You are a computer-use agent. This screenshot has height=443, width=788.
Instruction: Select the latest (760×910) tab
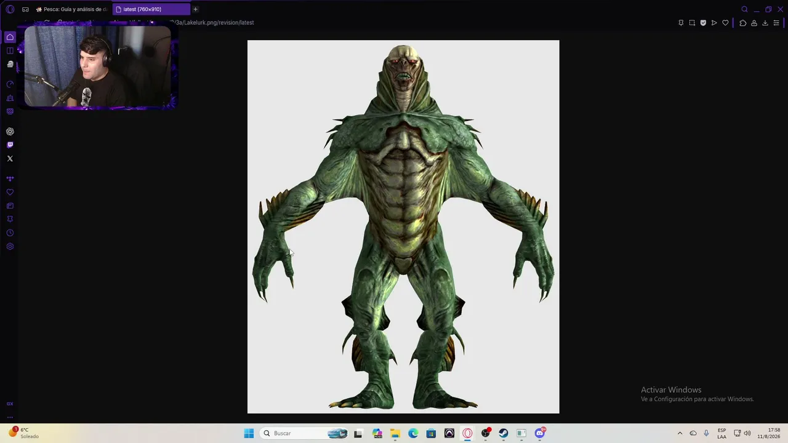[x=151, y=9]
